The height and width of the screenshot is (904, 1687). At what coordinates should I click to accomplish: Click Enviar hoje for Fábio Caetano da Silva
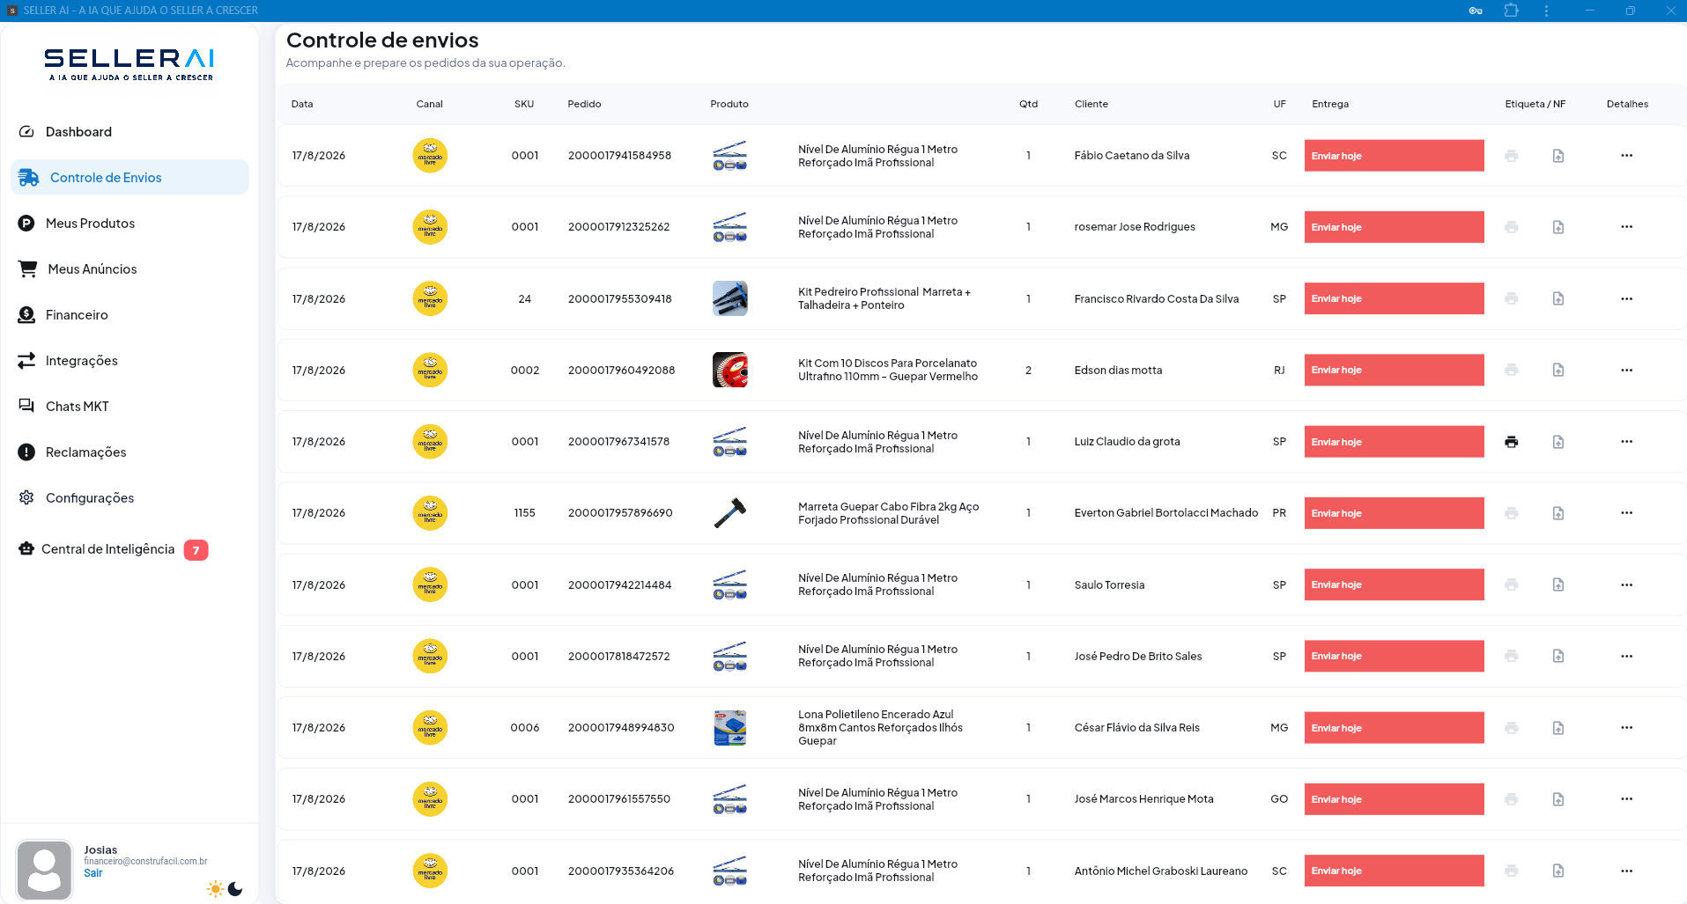[1394, 156]
